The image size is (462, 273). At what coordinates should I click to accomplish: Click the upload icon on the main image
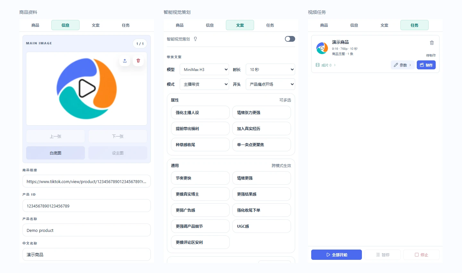125,61
